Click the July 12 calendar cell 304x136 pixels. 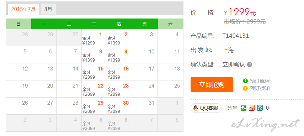18,72
